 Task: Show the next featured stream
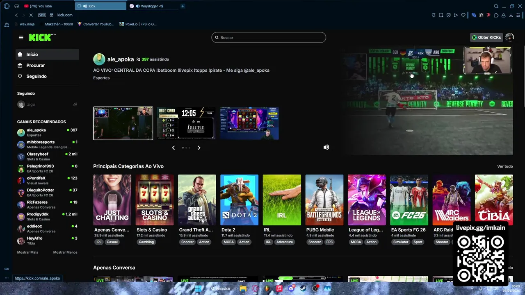199,147
